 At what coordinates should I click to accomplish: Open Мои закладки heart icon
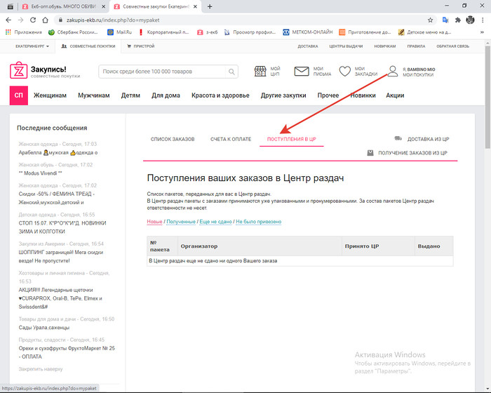click(344, 72)
